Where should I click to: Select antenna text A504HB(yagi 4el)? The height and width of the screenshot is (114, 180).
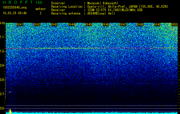click(101, 13)
